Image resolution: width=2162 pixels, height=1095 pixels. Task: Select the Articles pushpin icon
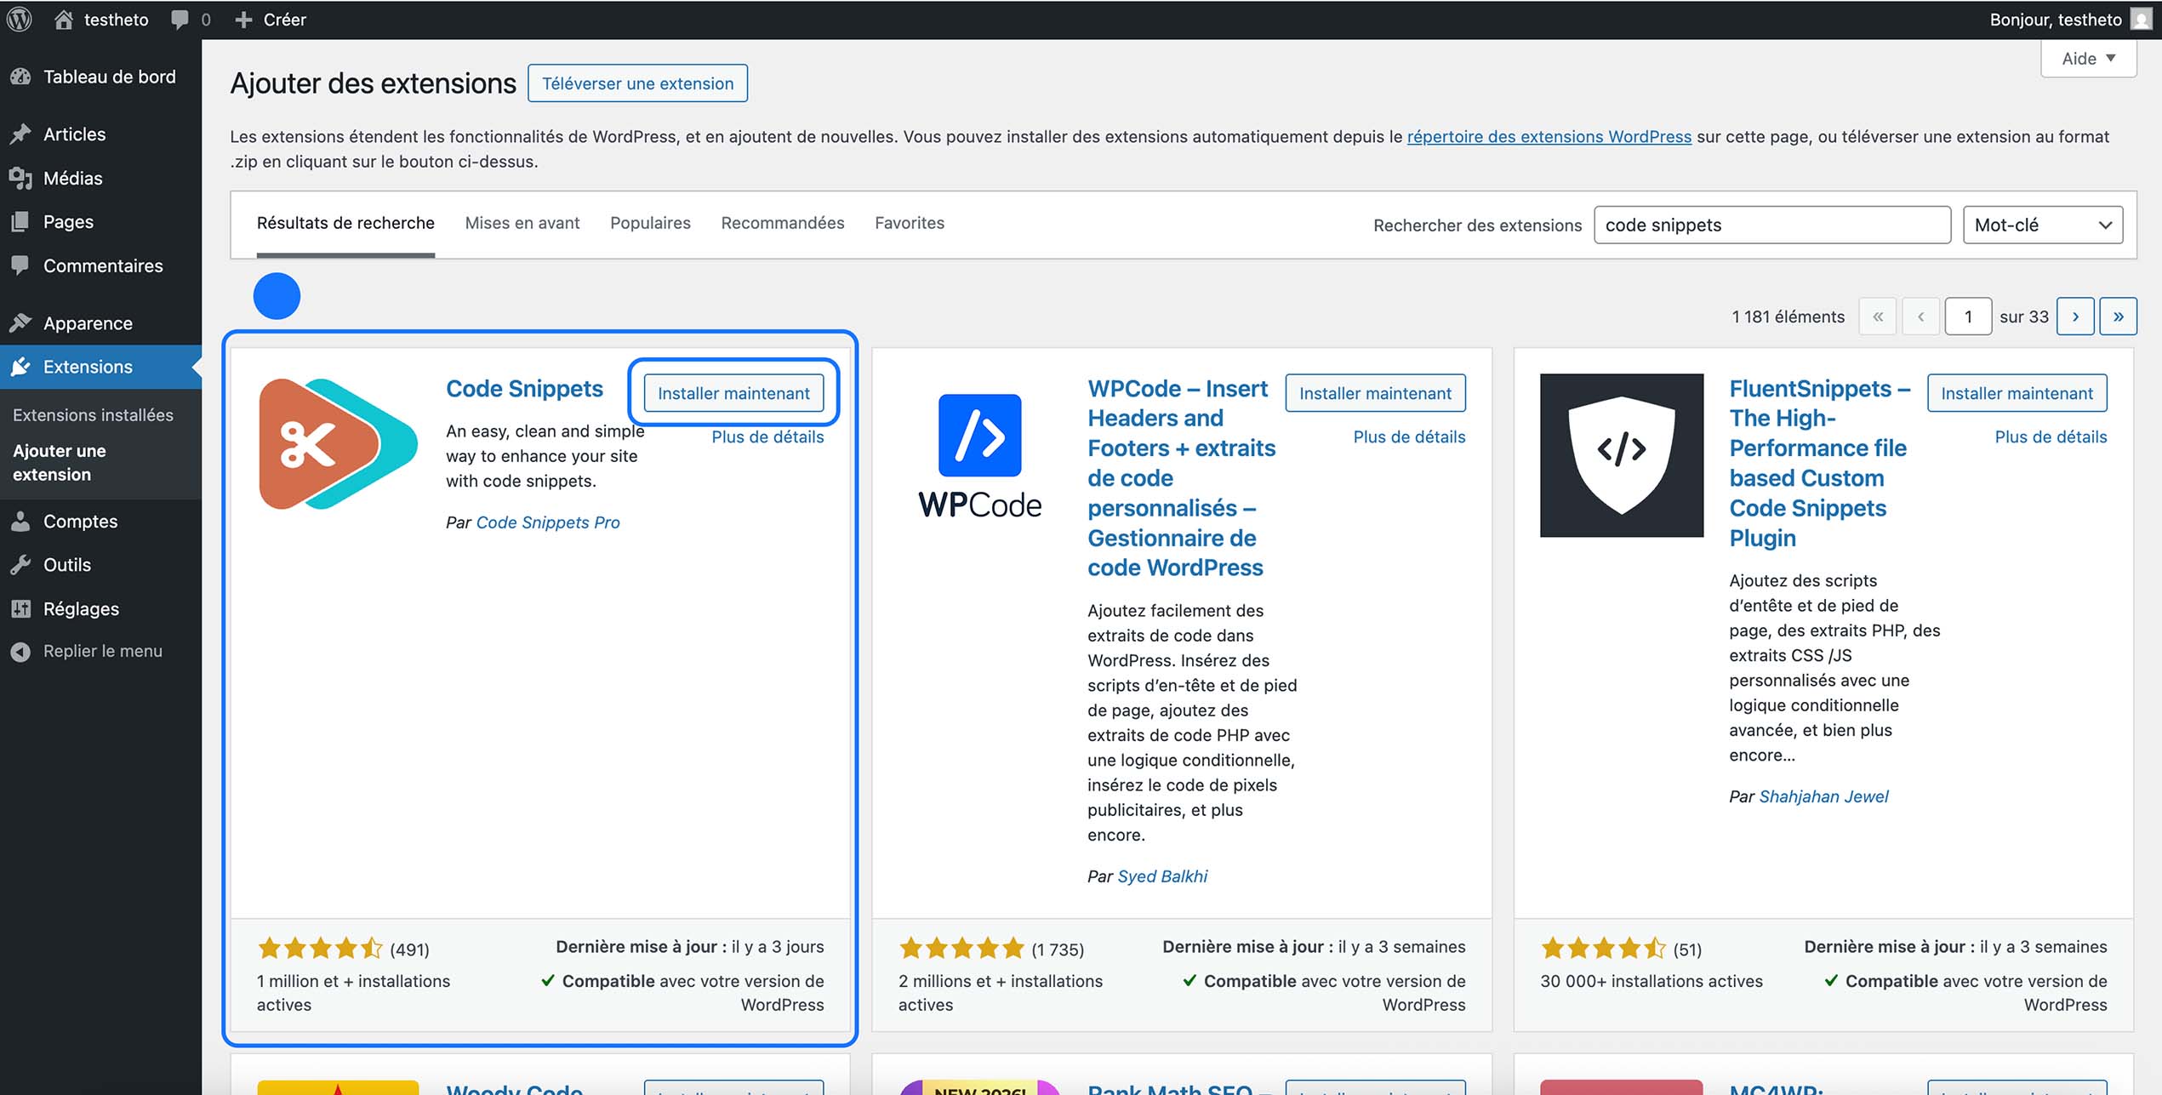(x=21, y=134)
